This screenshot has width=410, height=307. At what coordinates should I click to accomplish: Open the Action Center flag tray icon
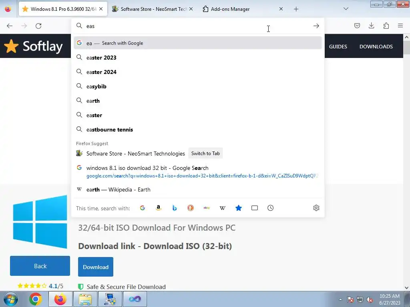[350, 299]
